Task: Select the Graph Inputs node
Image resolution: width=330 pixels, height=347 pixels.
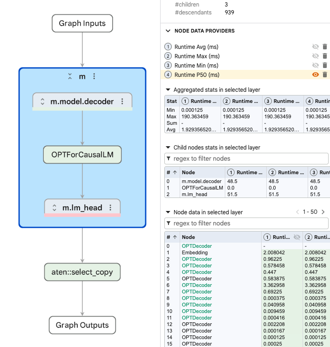Action: pos(82,23)
